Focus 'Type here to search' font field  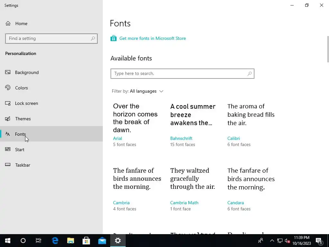tap(182, 74)
